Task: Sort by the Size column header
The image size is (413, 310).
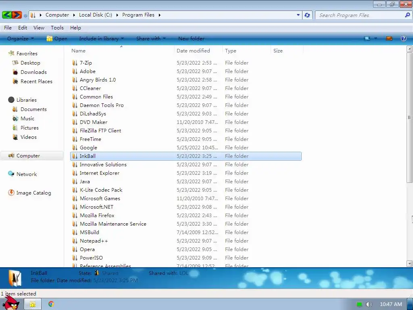Action: click(287, 50)
